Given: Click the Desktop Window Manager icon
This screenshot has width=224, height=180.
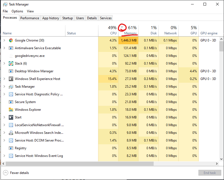Looking at the screenshot, I should point(11,71).
